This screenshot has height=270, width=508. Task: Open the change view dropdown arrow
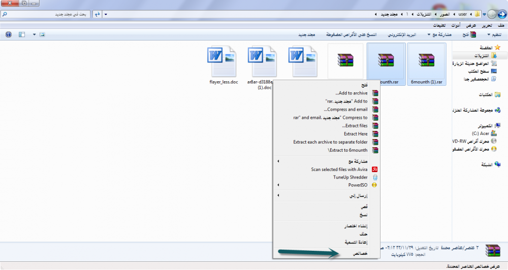(x=34, y=35)
